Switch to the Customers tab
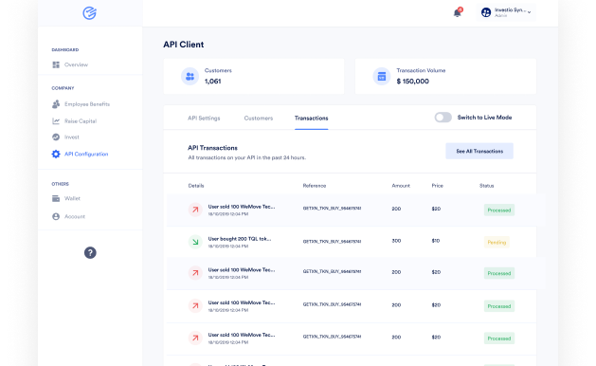The height and width of the screenshot is (366, 596). click(259, 118)
